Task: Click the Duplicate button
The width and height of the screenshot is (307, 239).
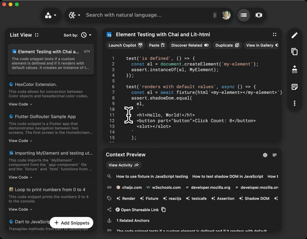Action: coord(227,45)
